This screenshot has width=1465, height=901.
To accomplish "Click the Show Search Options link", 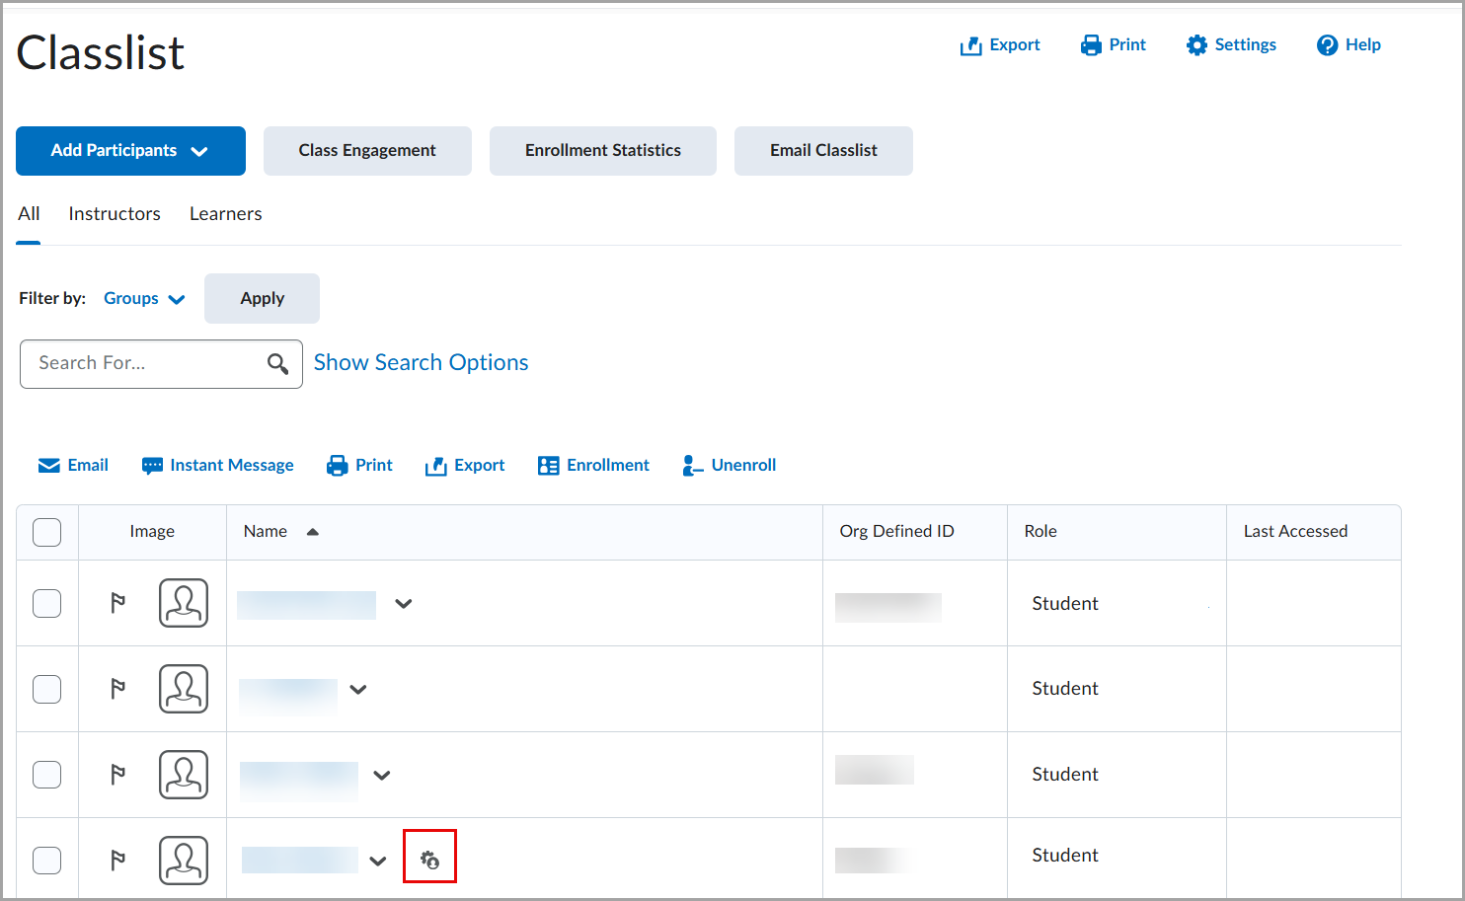I will (x=421, y=362).
